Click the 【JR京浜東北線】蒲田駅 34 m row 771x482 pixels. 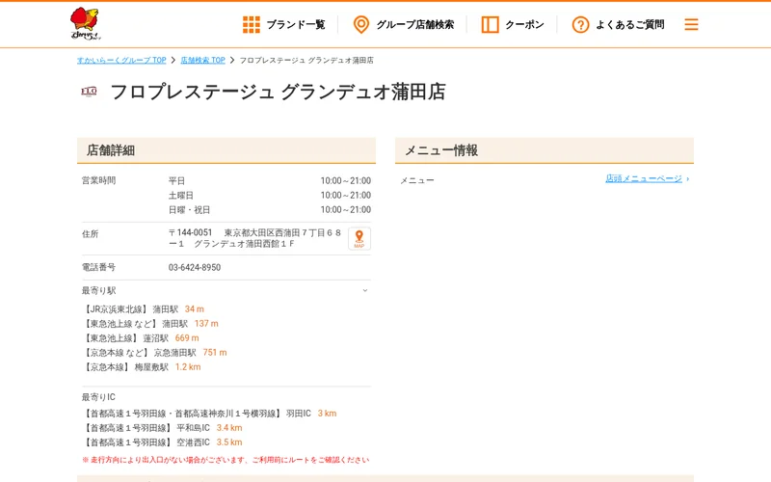click(x=143, y=309)
